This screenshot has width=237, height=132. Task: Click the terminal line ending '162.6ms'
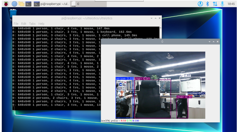pyautogui.click(x=72, y=32)
